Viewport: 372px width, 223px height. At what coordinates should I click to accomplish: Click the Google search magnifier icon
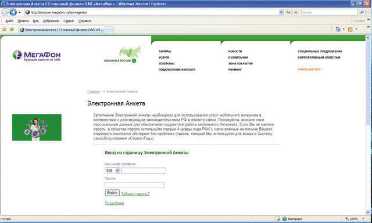pyautogui.click(x=362, y=12)
